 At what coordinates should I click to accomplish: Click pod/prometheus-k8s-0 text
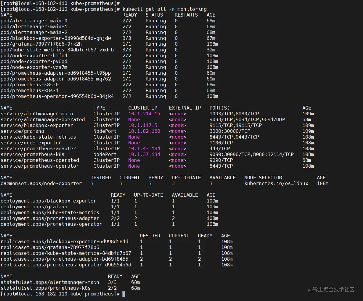[30, 85]
